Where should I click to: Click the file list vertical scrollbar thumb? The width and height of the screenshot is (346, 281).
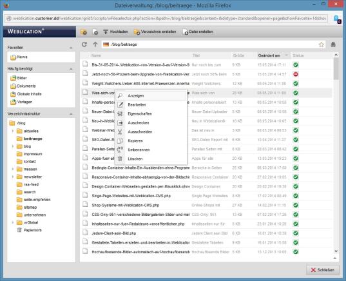(336, 69)
